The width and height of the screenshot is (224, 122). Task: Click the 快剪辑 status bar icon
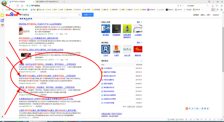pos(171,120)
